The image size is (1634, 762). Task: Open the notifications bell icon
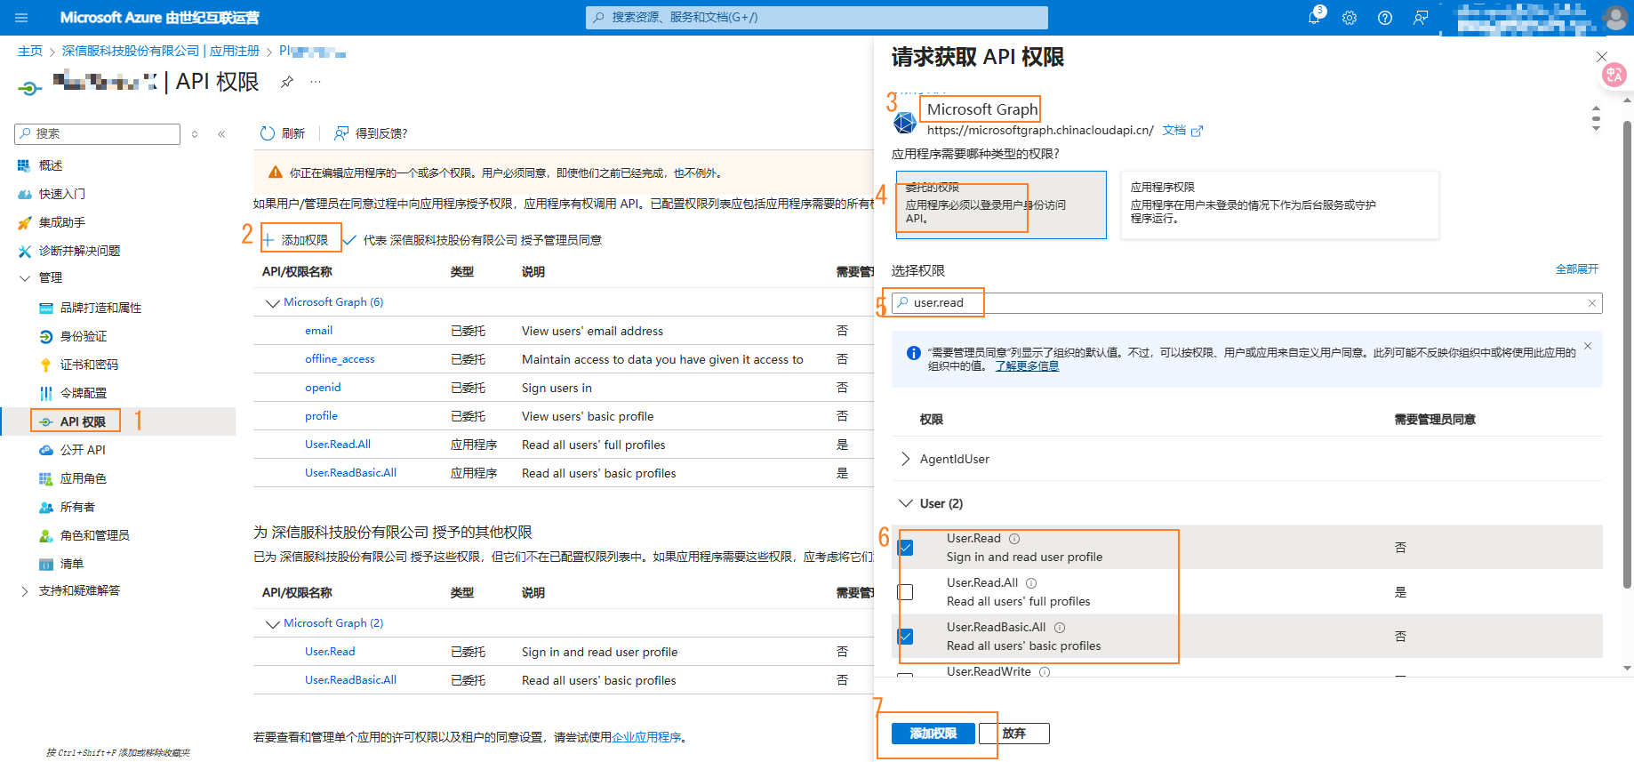point(1314,18)
